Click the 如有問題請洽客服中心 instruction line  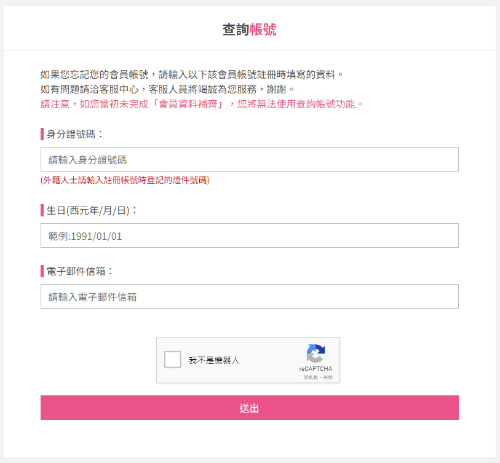[167, 89]
